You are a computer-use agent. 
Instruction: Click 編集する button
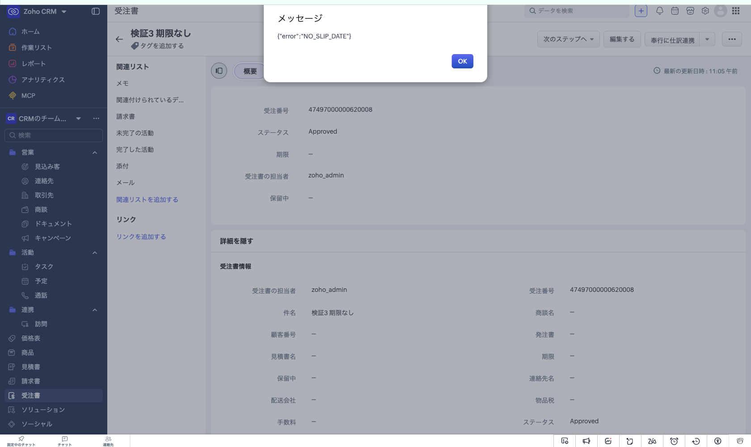622,39
